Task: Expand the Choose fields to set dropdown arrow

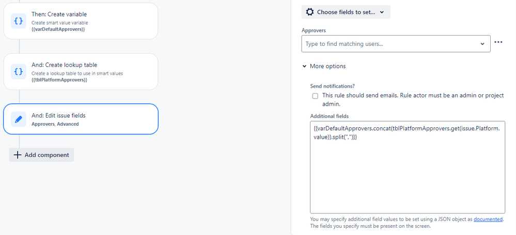Action: tap(382, 12)
